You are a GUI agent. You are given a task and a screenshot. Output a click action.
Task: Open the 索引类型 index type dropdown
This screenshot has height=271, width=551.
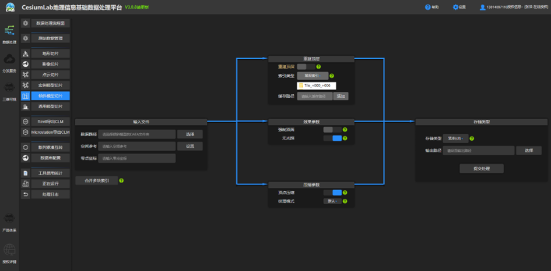(313, 76)
